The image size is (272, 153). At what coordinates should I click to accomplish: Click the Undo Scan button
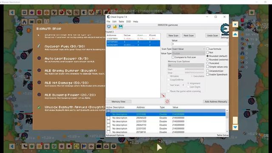[x=212, y=35]
